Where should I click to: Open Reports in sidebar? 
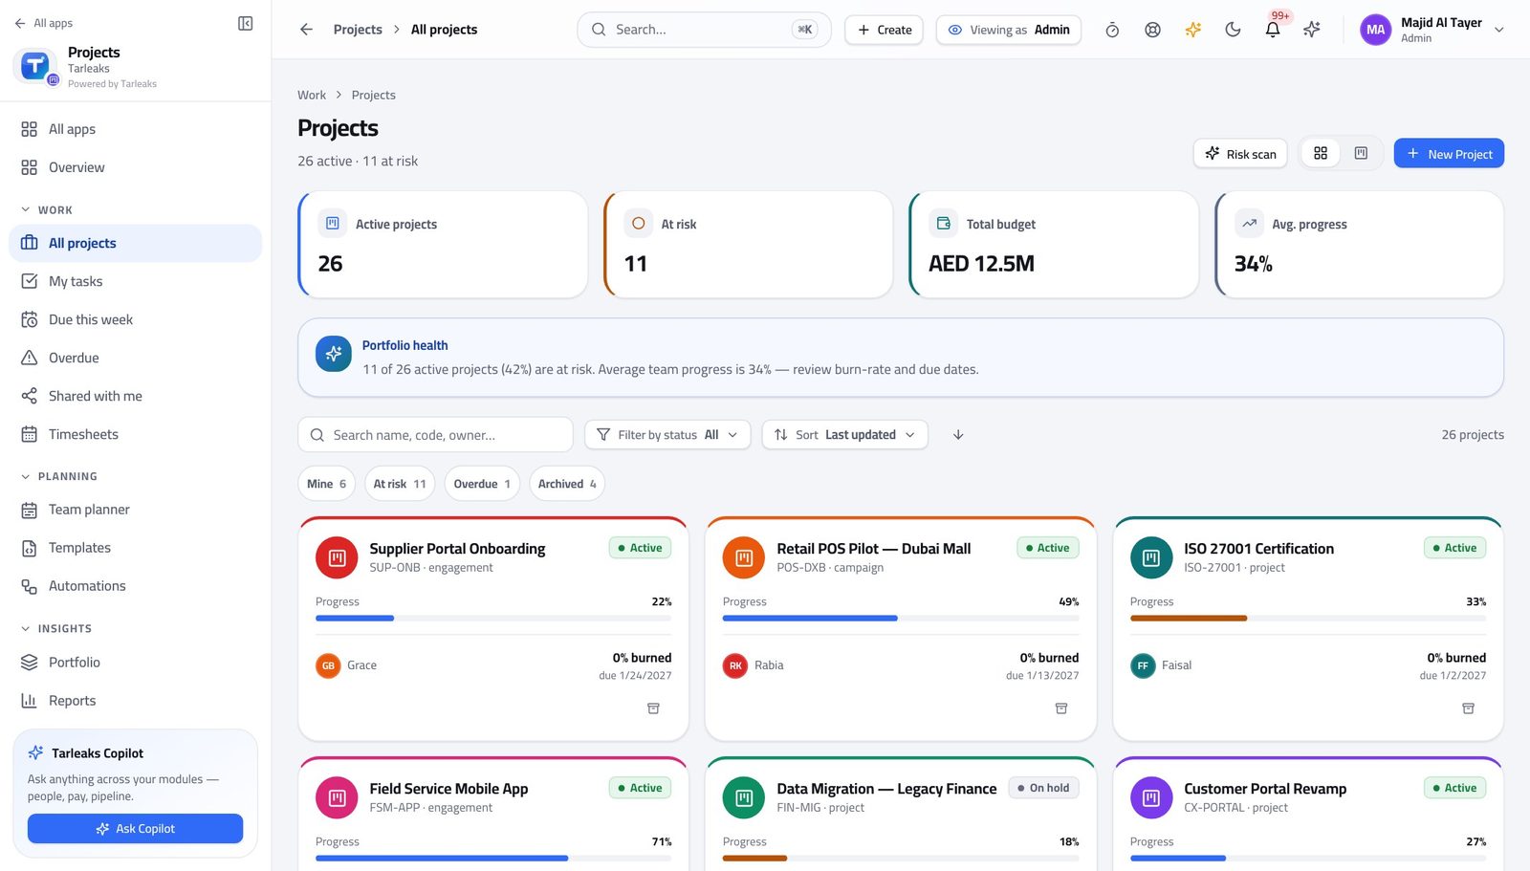(135, 701)
